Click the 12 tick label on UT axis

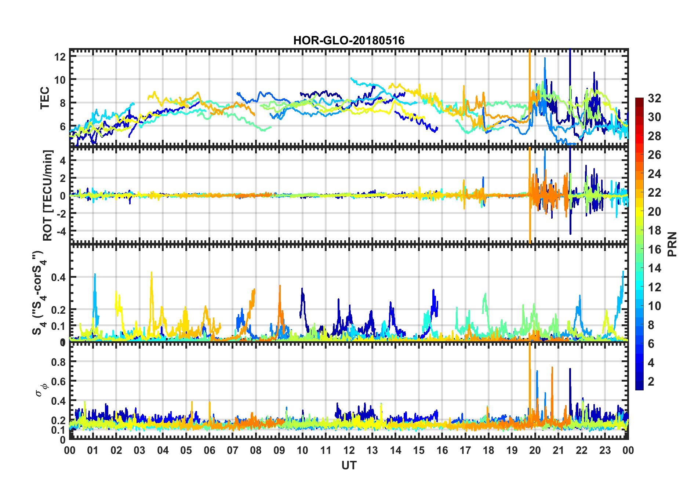click(349, 450)
